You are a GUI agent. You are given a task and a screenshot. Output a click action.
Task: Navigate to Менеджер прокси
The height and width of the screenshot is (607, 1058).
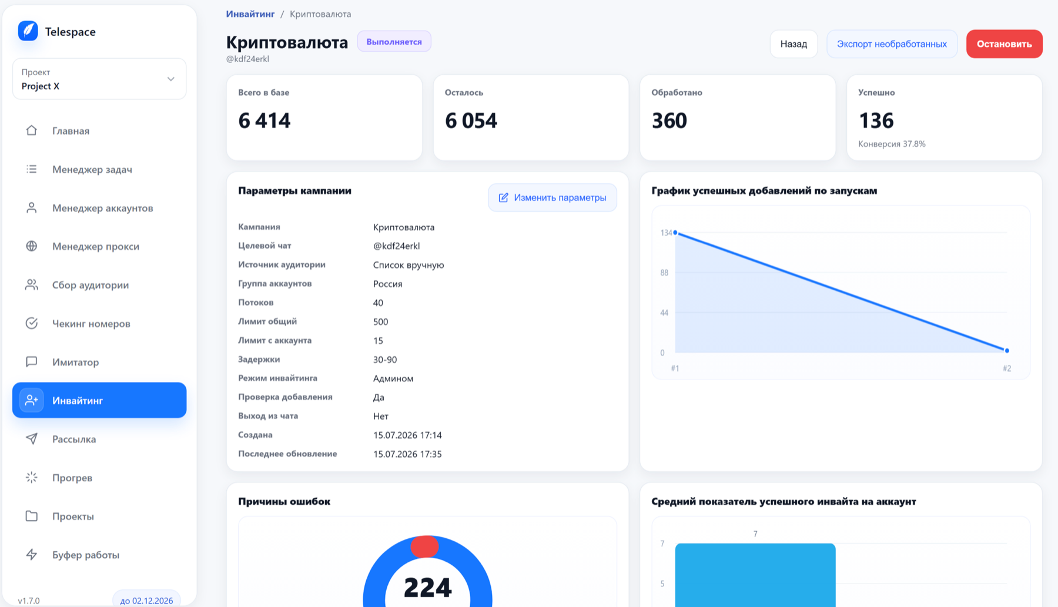99,246
